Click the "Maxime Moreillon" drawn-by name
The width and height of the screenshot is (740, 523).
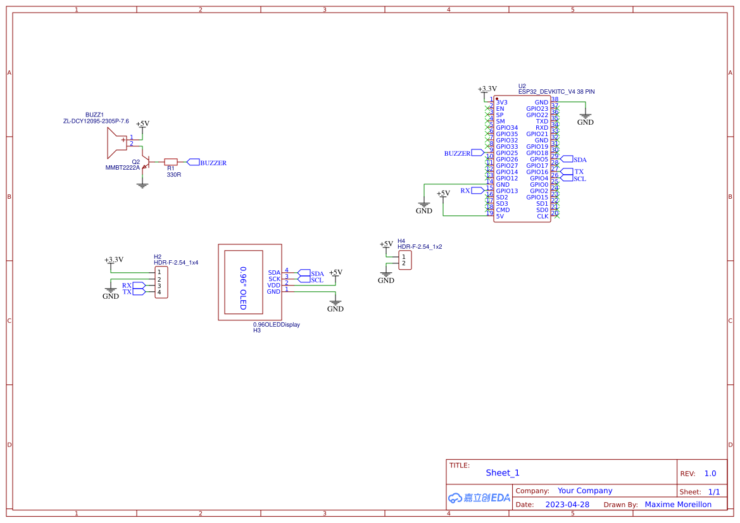click(x=678, y=505)
